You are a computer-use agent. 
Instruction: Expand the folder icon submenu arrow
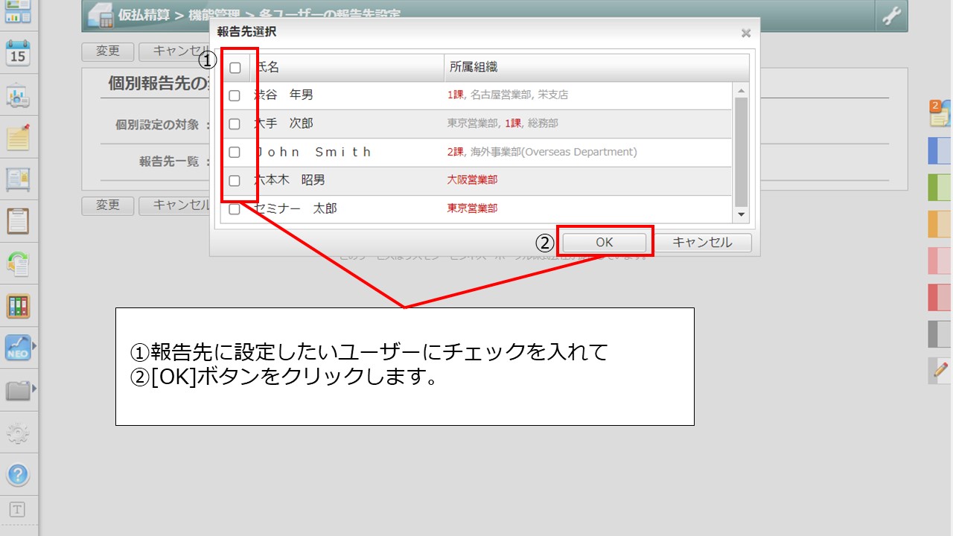click(34, 389)
